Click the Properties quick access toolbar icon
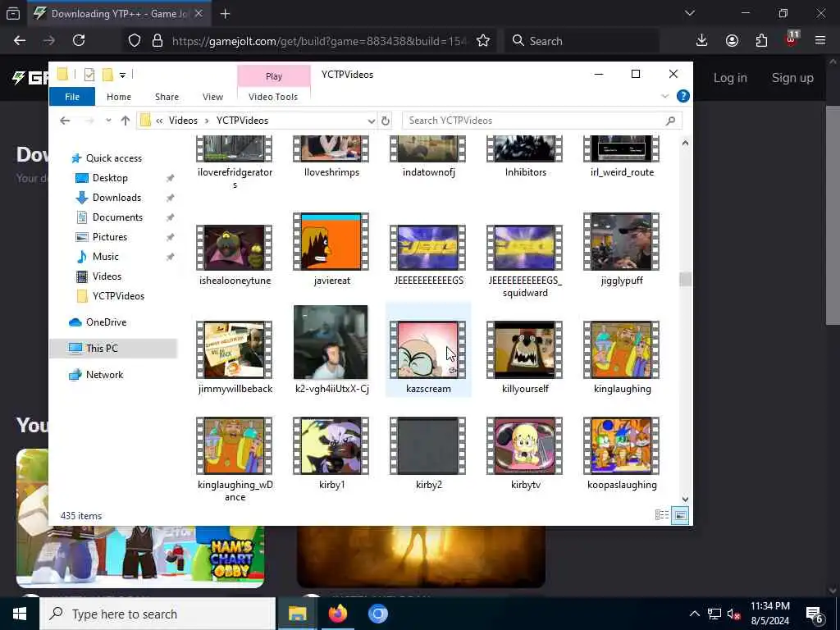 click(89, 75)
